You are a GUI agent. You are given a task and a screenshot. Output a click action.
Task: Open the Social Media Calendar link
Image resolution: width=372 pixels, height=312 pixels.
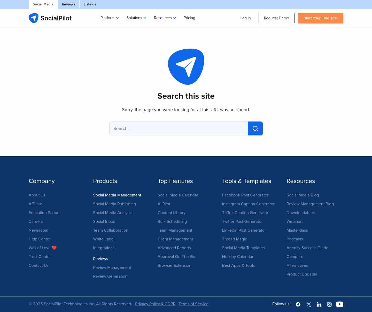click(178, 195)
